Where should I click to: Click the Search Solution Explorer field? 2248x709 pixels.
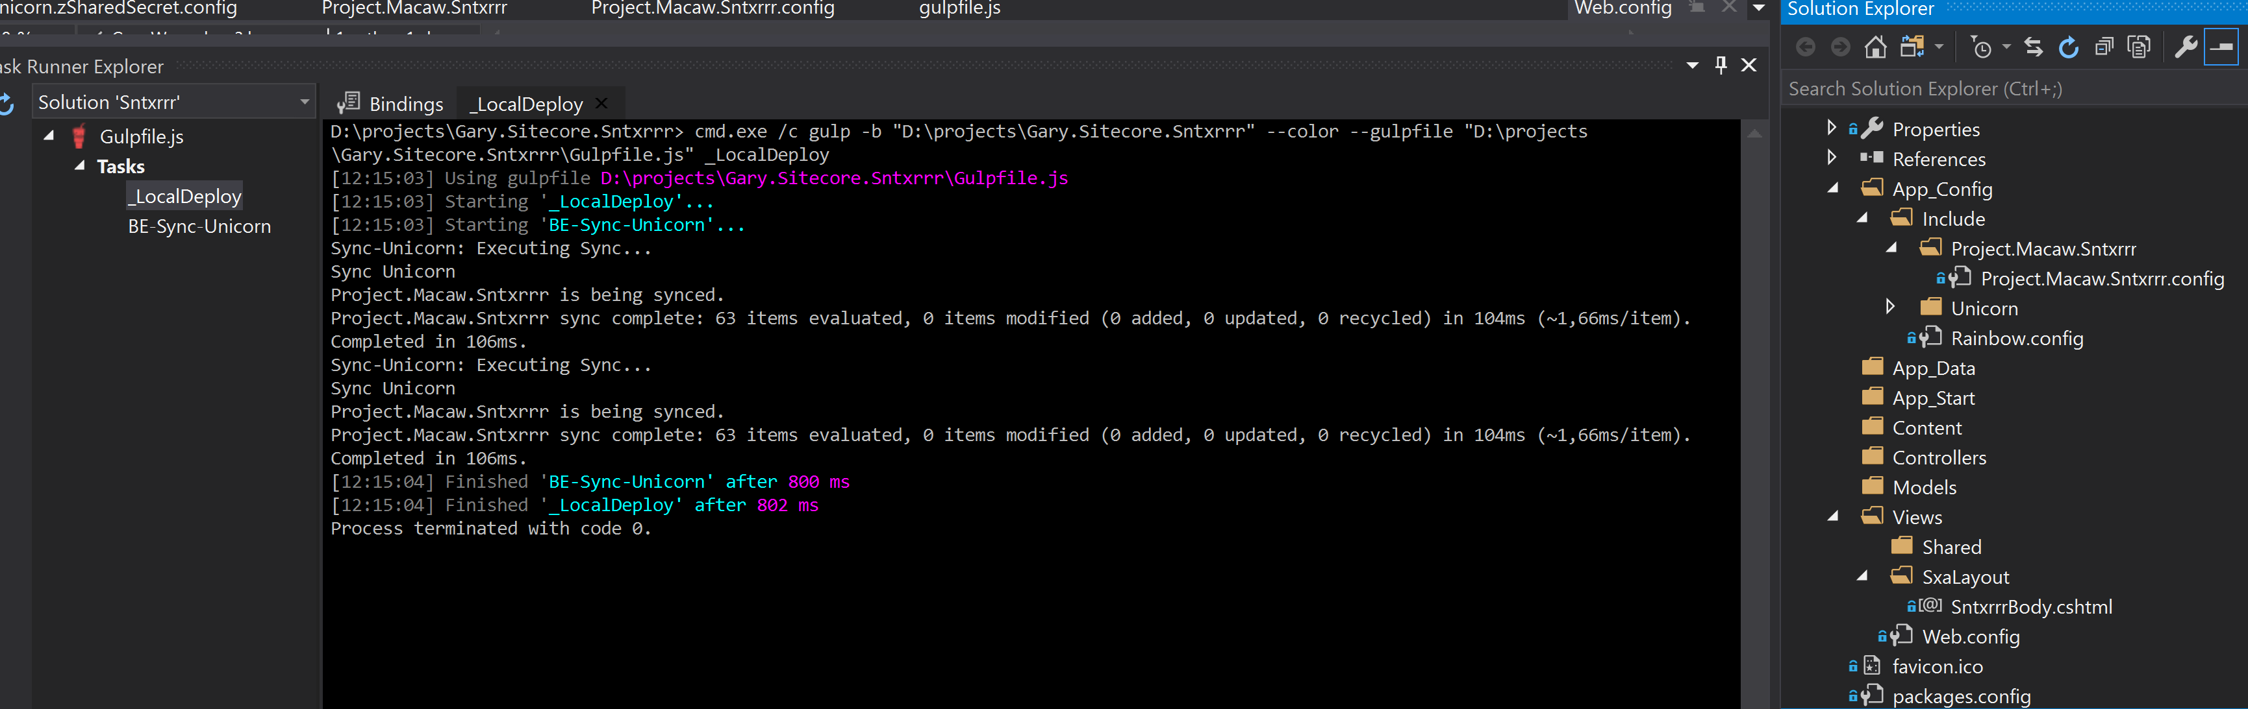pos(2007,89)
